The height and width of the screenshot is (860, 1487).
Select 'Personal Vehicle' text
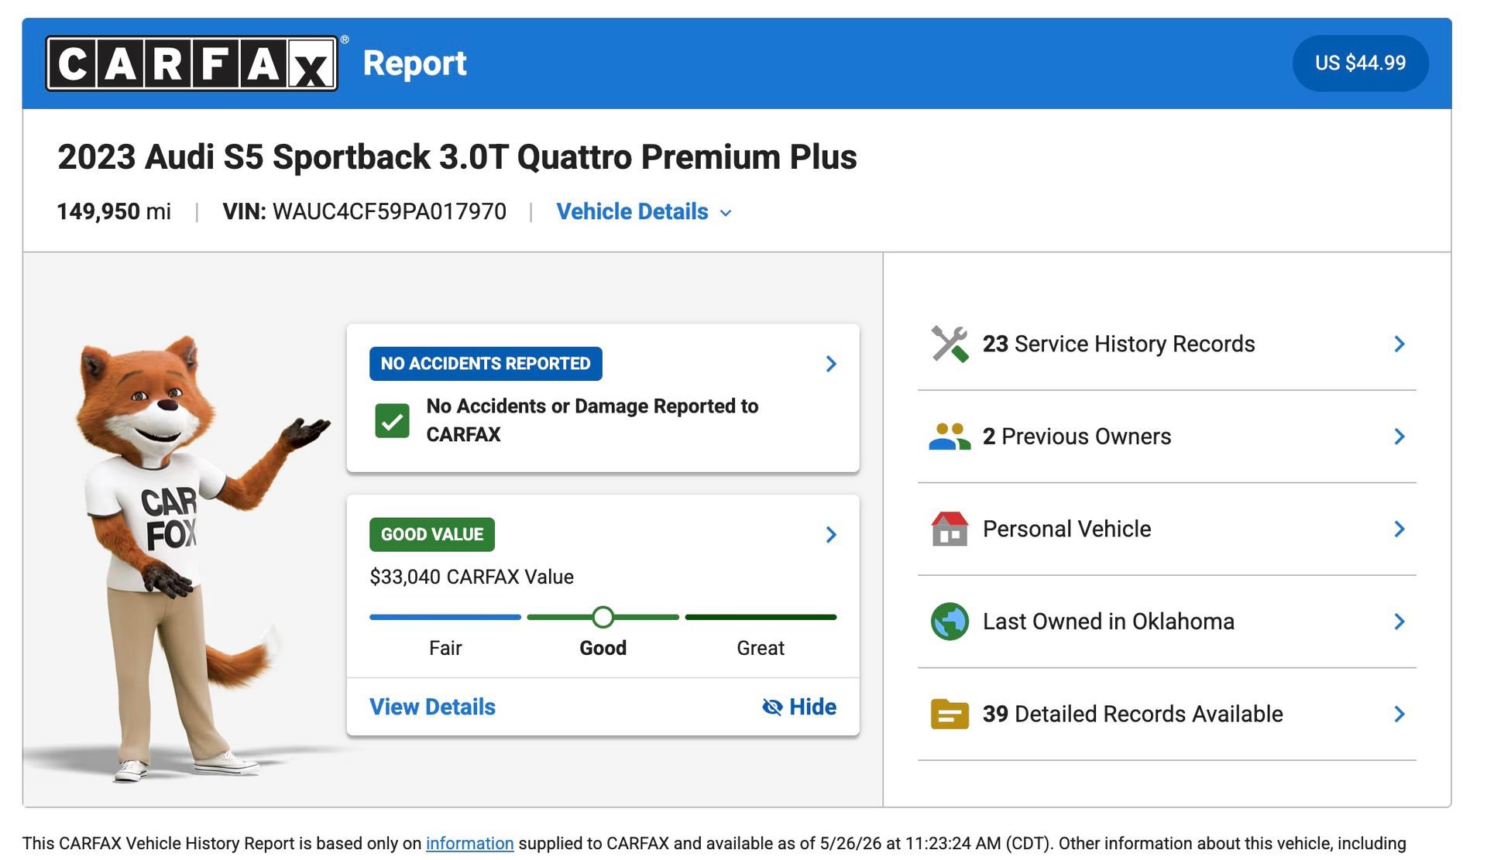[1066, 529]
